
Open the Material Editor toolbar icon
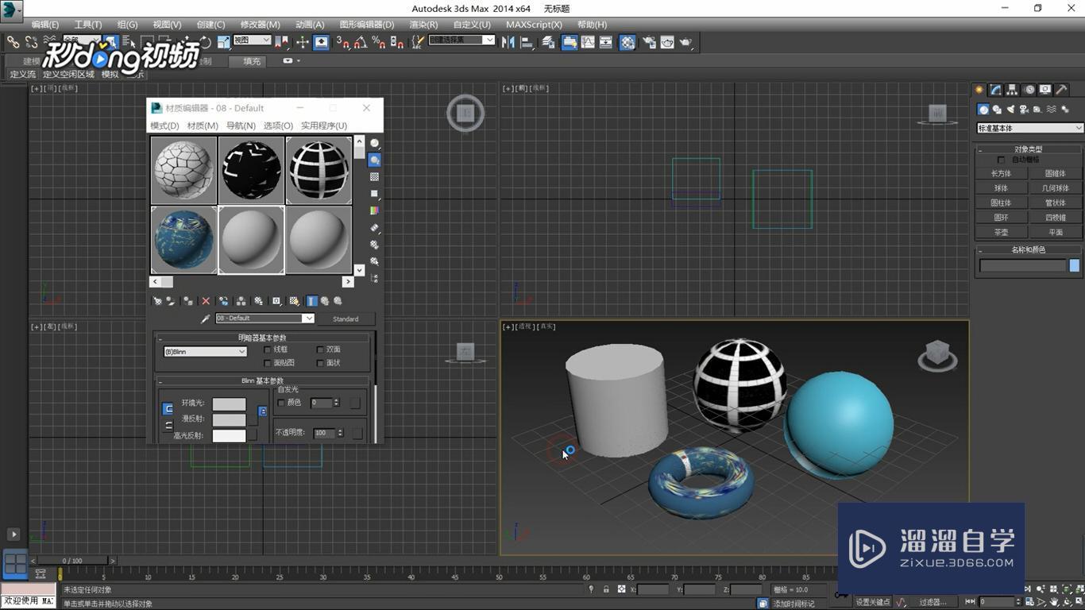[x=627, y=42]
